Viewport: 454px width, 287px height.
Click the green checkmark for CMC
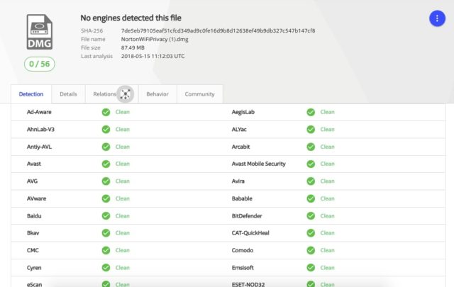106,250
